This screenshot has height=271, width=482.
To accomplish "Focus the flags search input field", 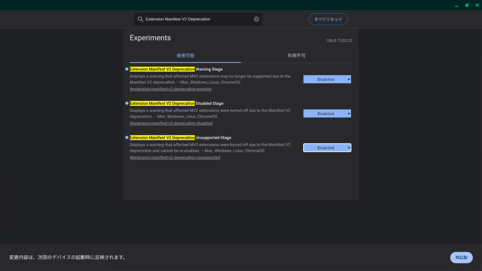I will [x=198, y=19].
